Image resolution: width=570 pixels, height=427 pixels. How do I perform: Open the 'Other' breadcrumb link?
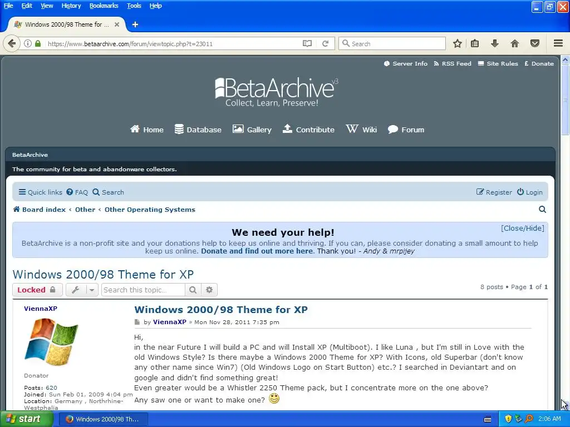pos(85,210)
